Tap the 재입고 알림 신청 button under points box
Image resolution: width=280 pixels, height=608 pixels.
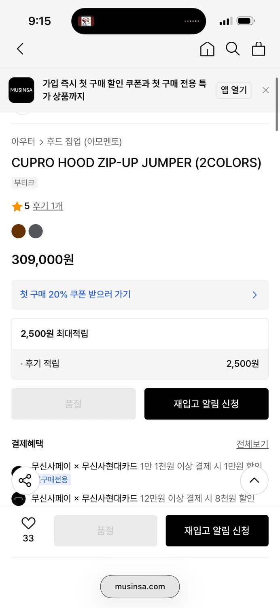point(206,404)
